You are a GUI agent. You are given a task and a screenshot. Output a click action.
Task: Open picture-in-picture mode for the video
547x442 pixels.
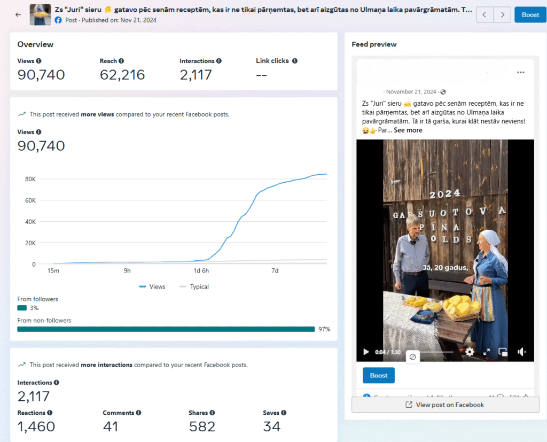503,352
